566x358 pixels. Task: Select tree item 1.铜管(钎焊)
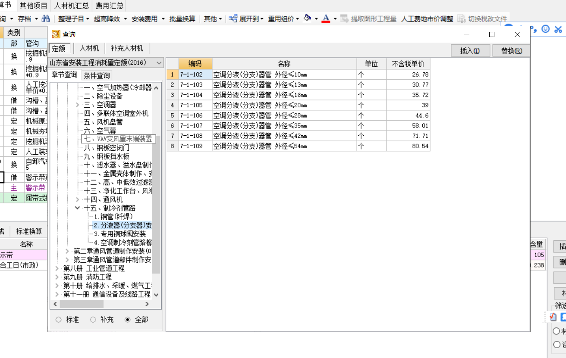point(113,217)
